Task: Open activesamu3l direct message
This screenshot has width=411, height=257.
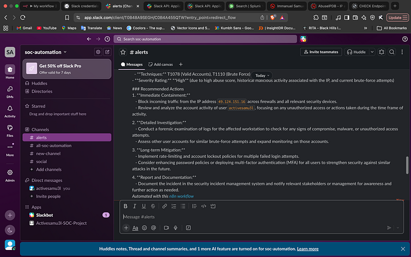Action: pyautogui.click(x=67, y=188)
